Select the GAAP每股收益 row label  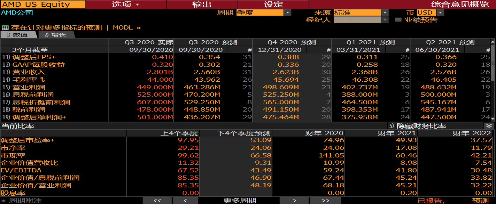39,65
